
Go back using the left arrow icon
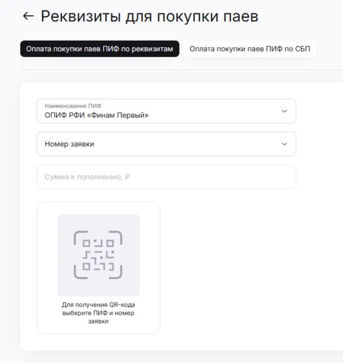pyautogui.click(x=28, y=16)
